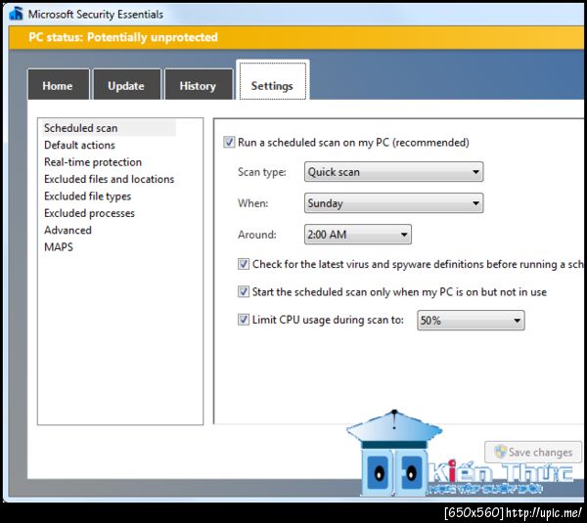Select Excluded file types

point(88,196)
